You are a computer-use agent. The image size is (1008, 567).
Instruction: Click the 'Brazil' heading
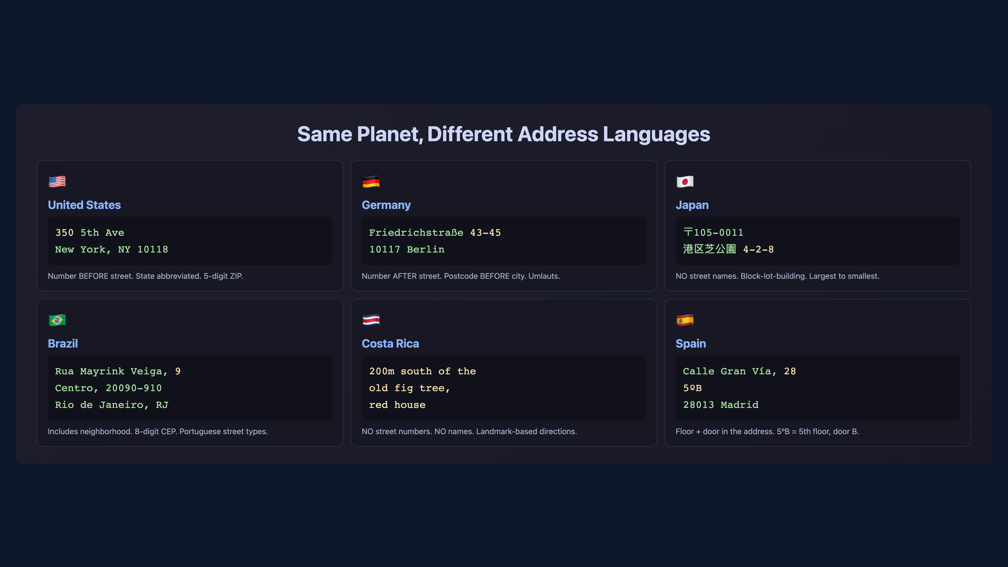click(63, 344)
